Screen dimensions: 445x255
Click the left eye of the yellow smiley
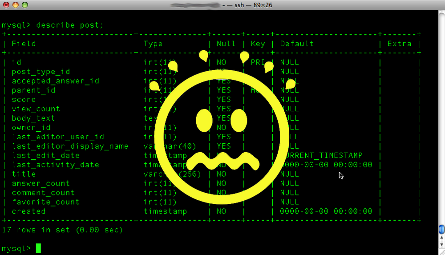point(204,119)
